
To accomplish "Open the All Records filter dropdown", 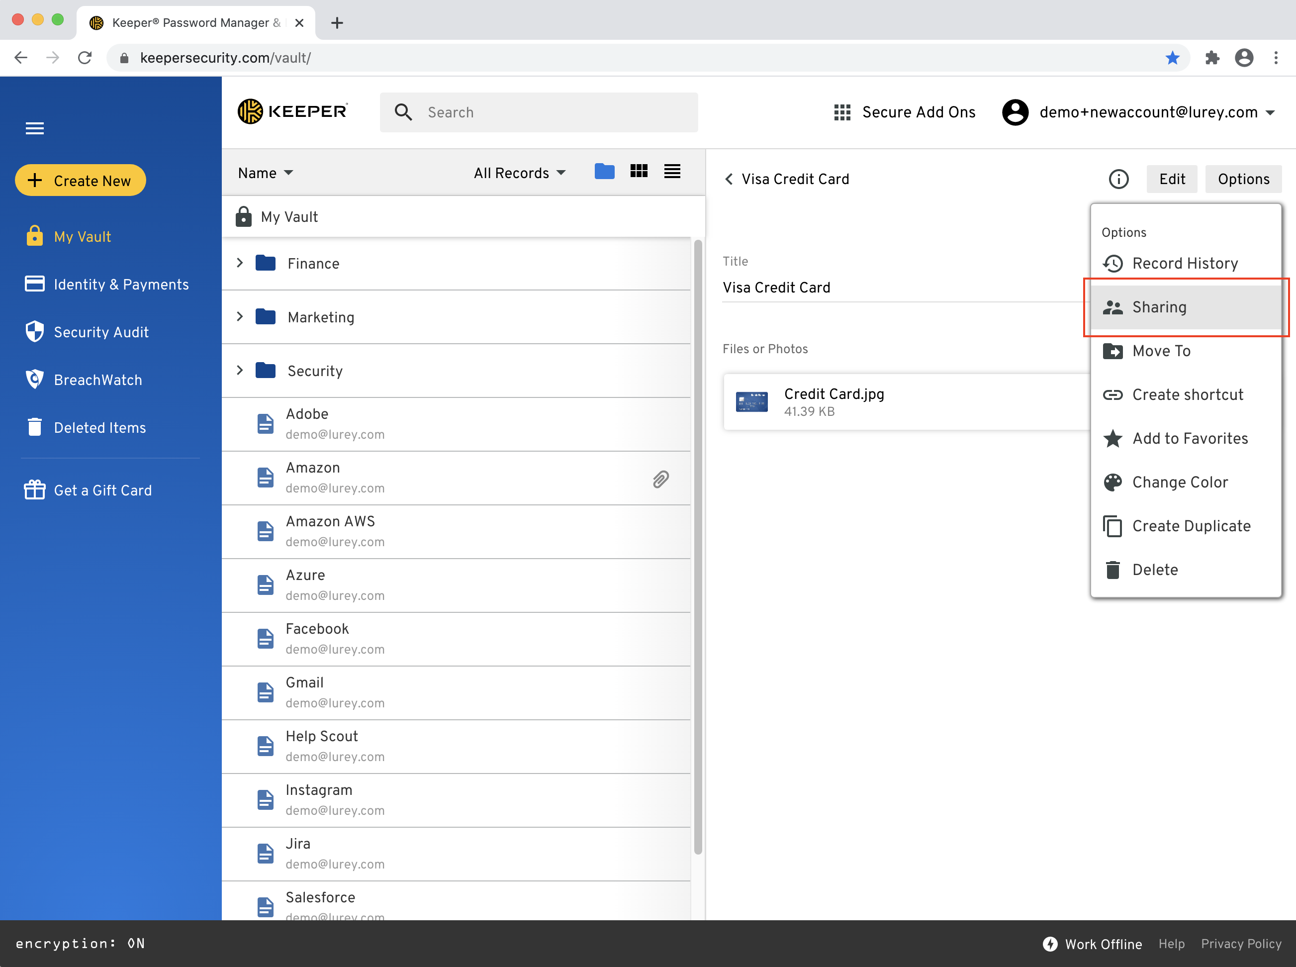I will 520,173.
